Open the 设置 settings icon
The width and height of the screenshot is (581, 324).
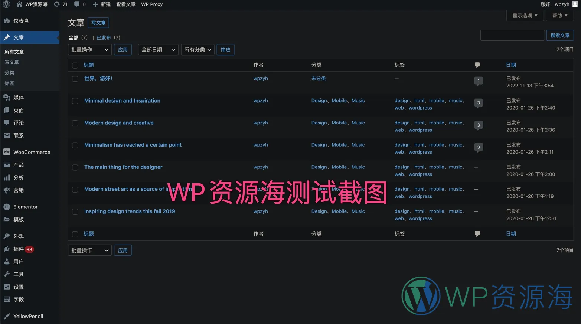click(7, 287)
